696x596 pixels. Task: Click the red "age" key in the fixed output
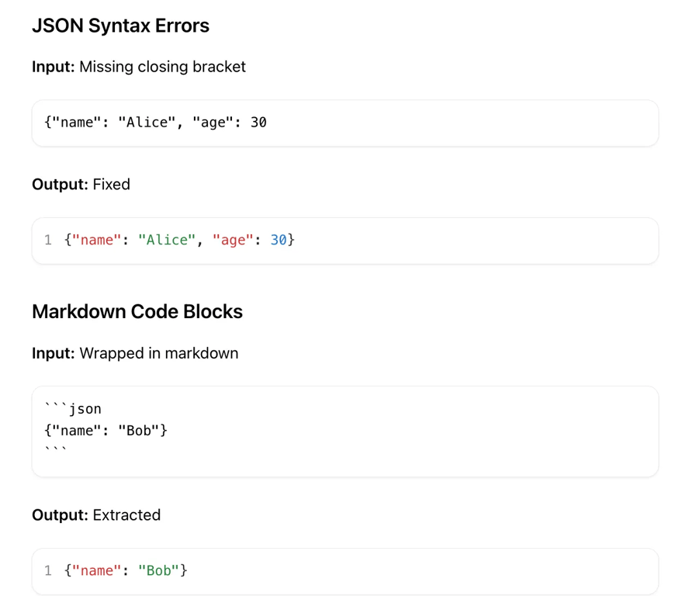(x=233, y=241)
